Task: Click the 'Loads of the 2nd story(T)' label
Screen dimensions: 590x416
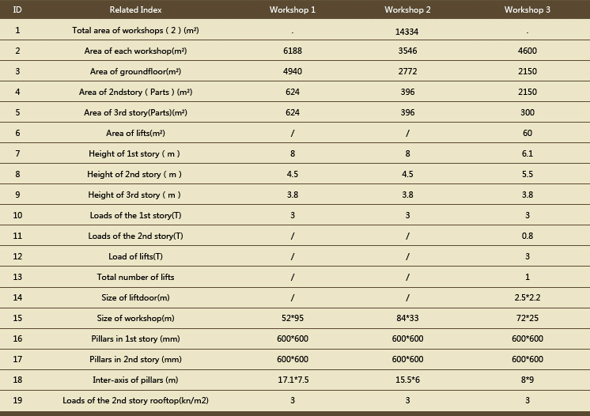Action: [x=135, y=236]
